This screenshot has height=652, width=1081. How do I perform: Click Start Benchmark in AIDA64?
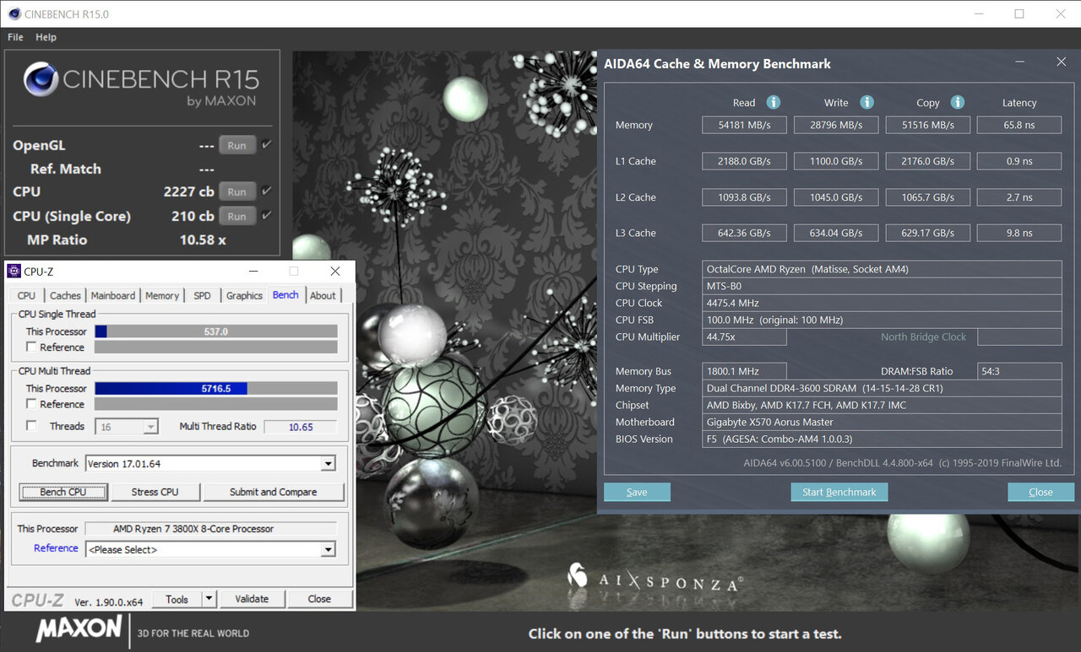(x=839, y=493)
